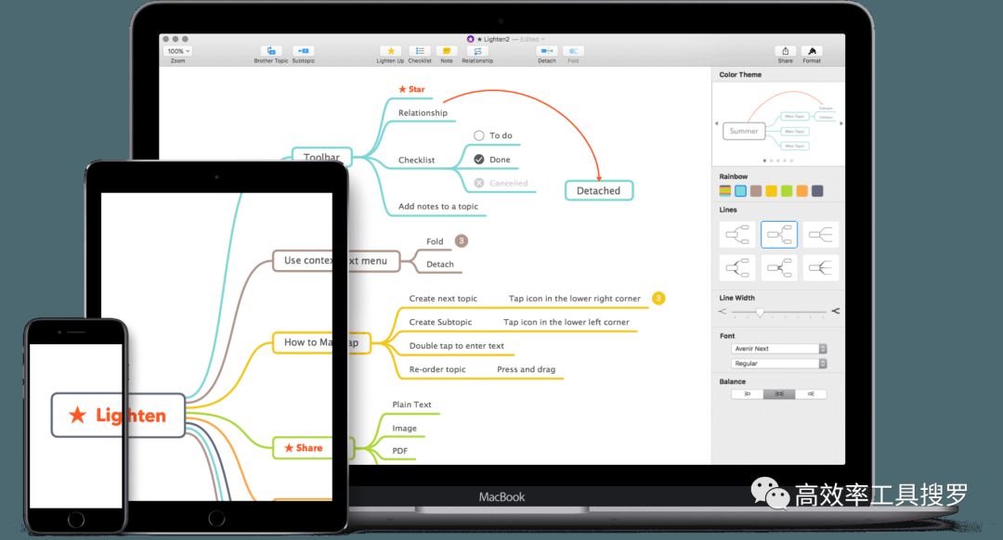Image resolution: width=1003 pixels, height=540 pixels.
Task: Select the PDF topic
Action: click(x=399, y=451)
